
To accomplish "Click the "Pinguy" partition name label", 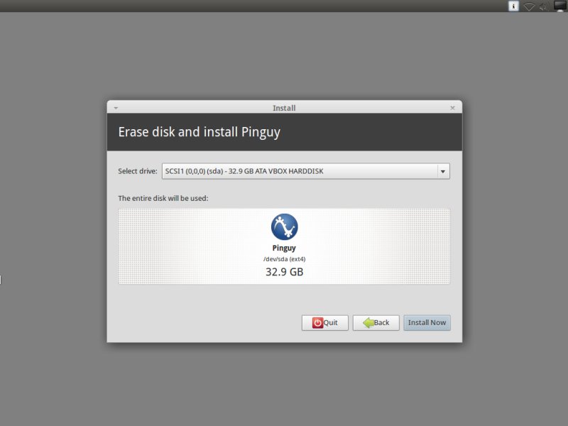I will [284, 248].
